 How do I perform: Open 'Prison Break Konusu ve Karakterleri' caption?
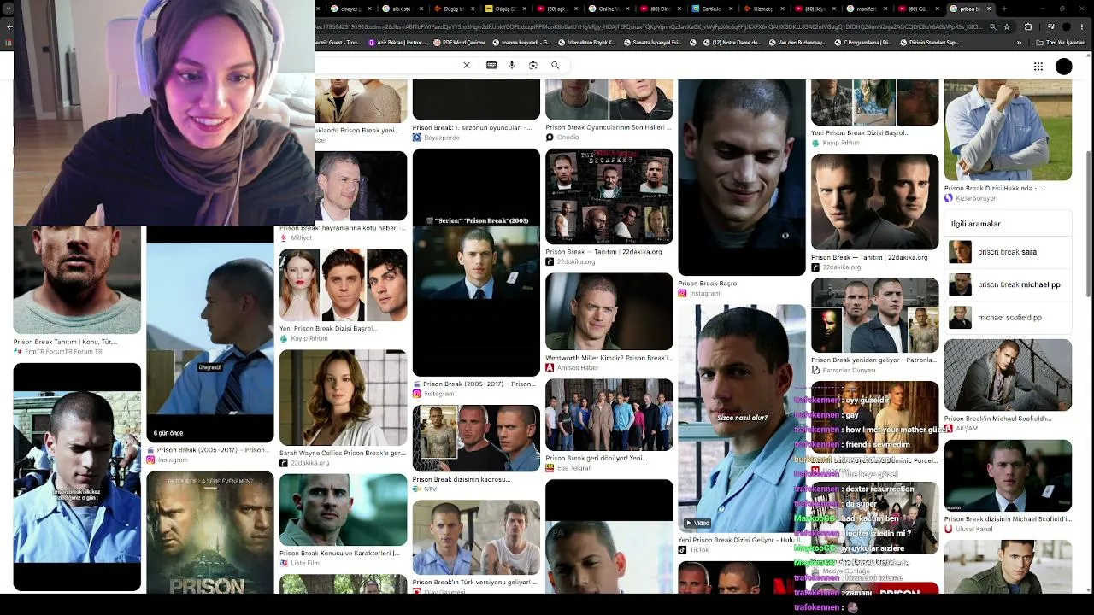340,553
